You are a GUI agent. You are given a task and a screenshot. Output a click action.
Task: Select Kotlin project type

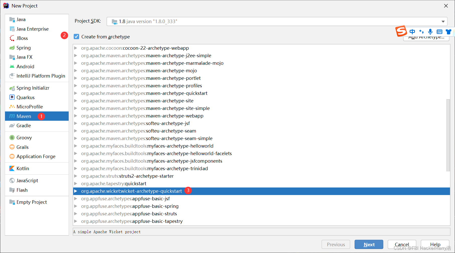click(x=37, y=168)
